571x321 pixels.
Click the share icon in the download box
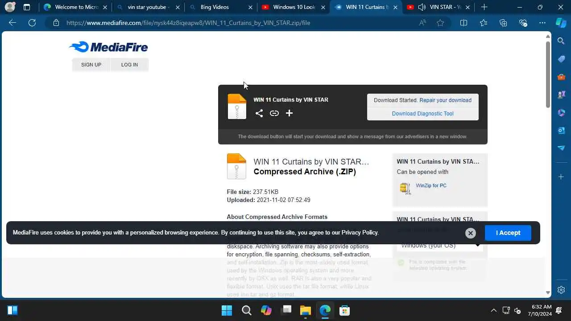[259, 113]
